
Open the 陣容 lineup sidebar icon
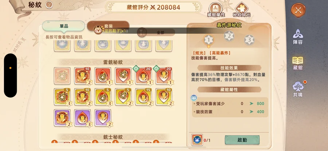click(298, 36)
